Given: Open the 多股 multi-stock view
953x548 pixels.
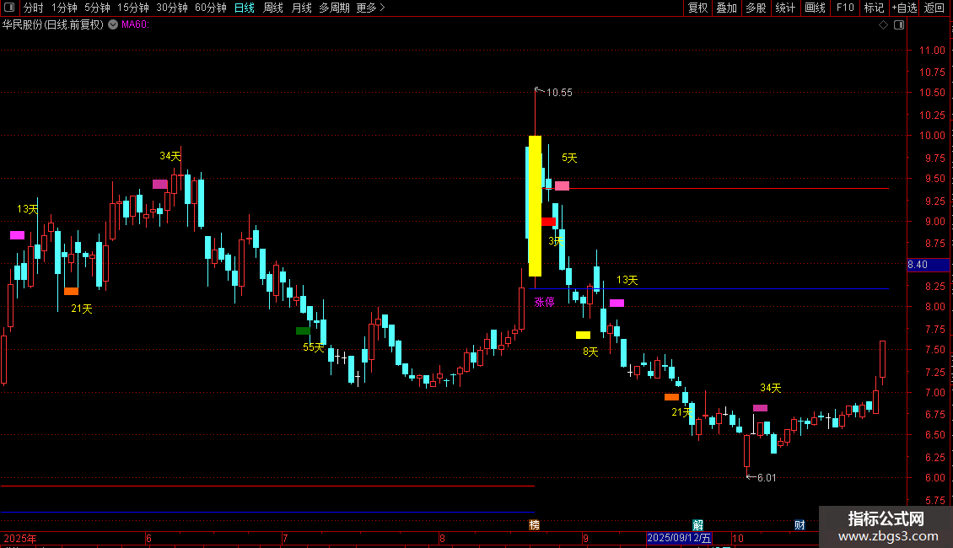Looking at the screenshot, I should click(x=756, y=8).
